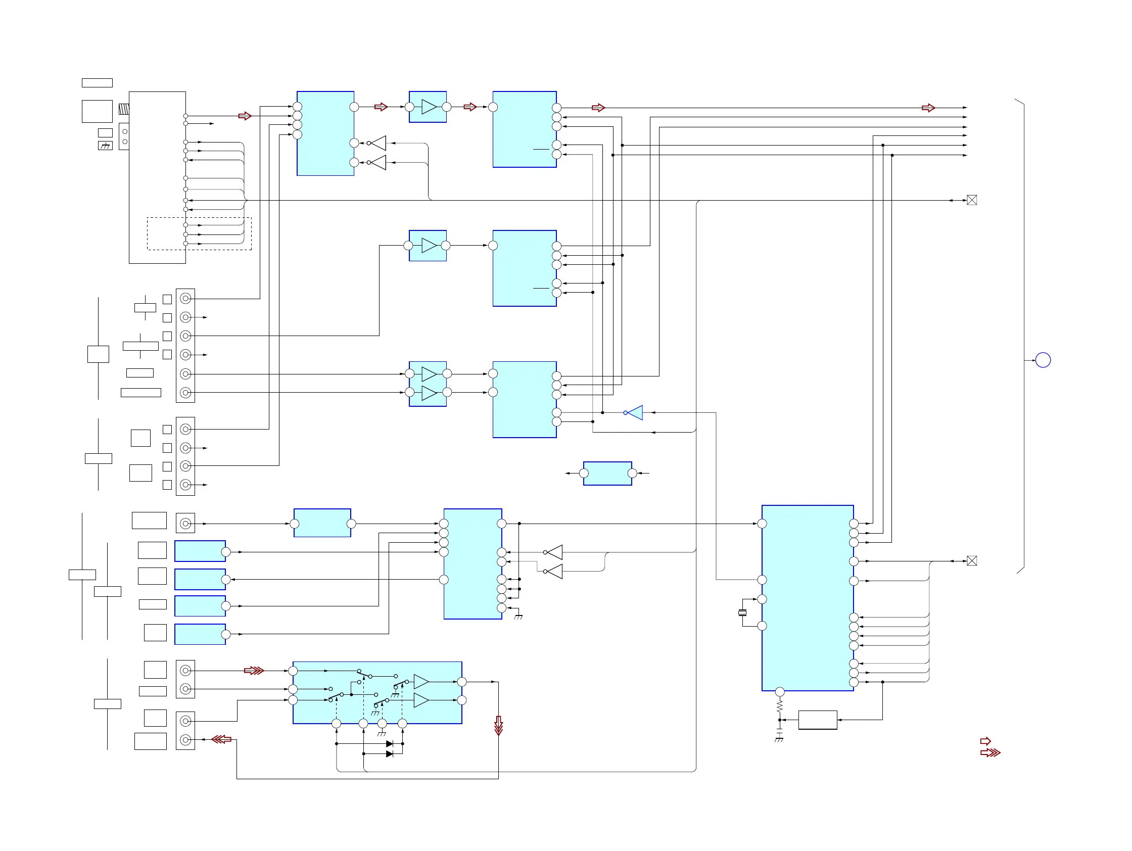Click the blue inverter triangle symbol
The image size is (1132, 851).
(634, 412)
